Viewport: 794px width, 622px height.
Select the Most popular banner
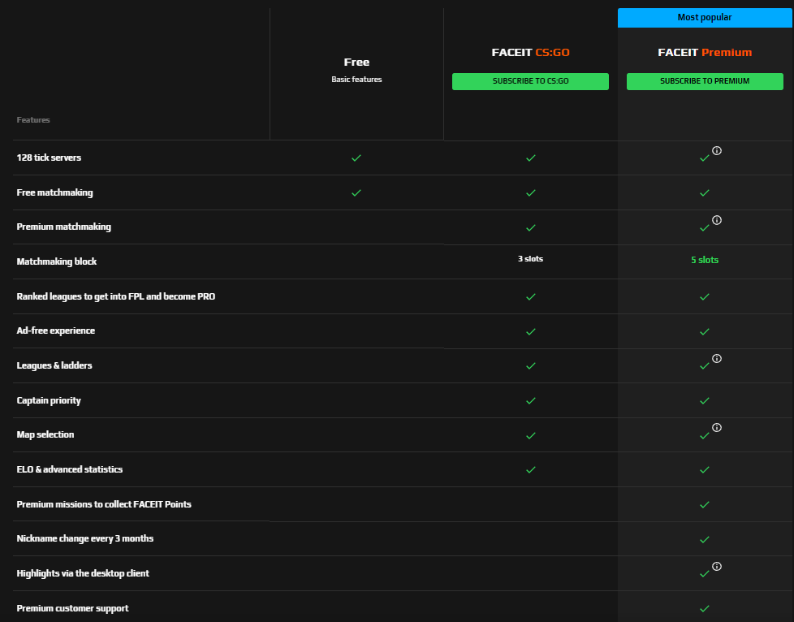(x=705, y=18)
